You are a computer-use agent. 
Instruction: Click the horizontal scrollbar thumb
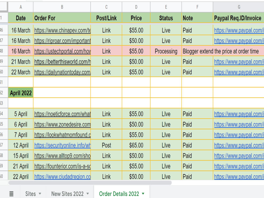point(90,183)
